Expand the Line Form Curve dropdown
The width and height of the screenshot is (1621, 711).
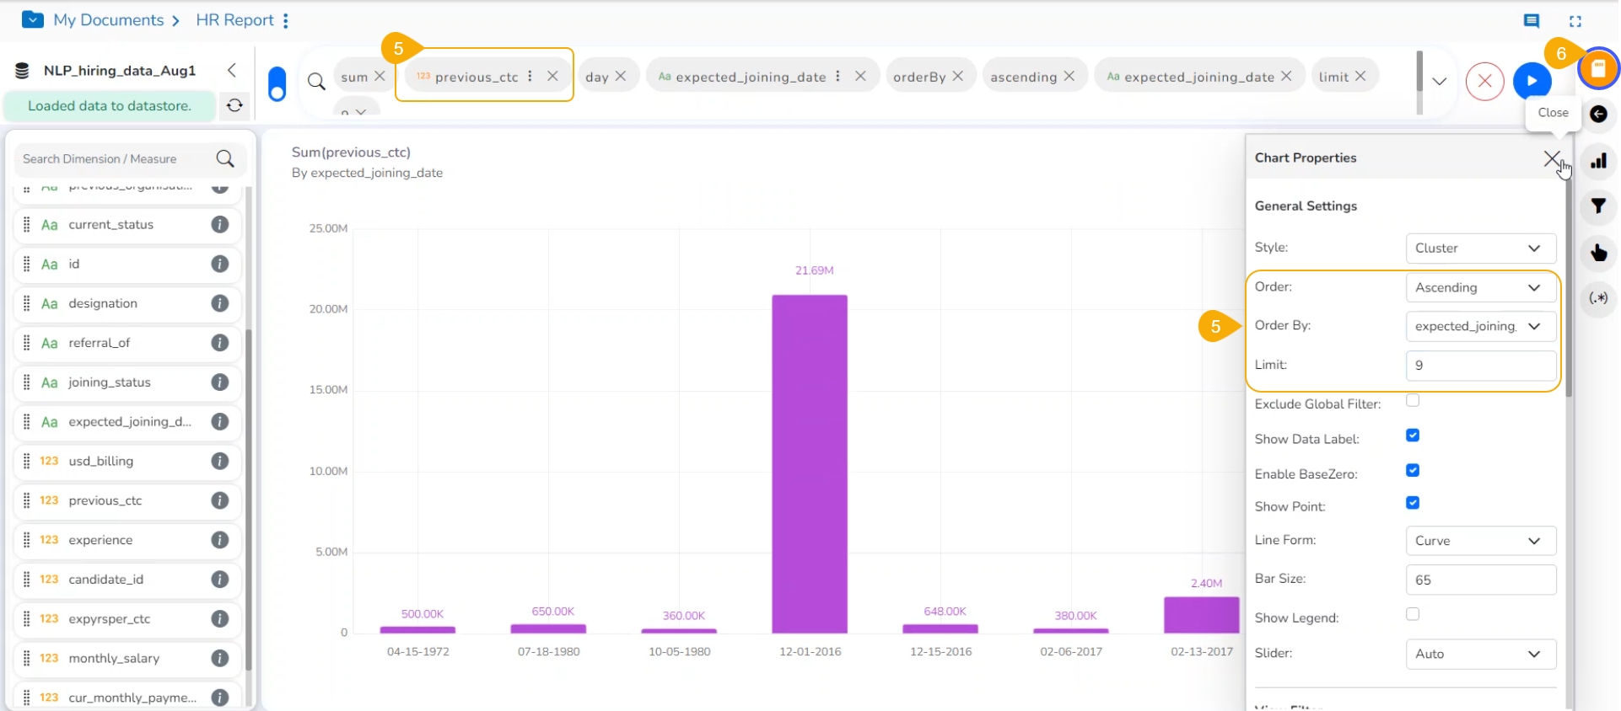[x=1480, y=541]
